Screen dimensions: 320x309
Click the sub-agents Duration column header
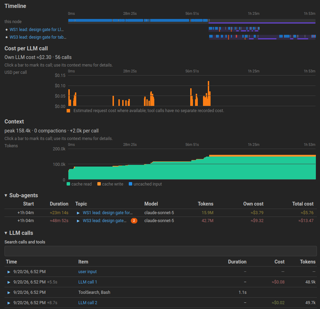[59, 204]
